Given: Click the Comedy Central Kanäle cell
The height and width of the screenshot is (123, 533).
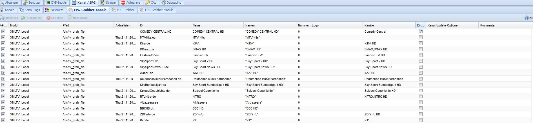Looking at the screenshot, I should click(389, 32).
